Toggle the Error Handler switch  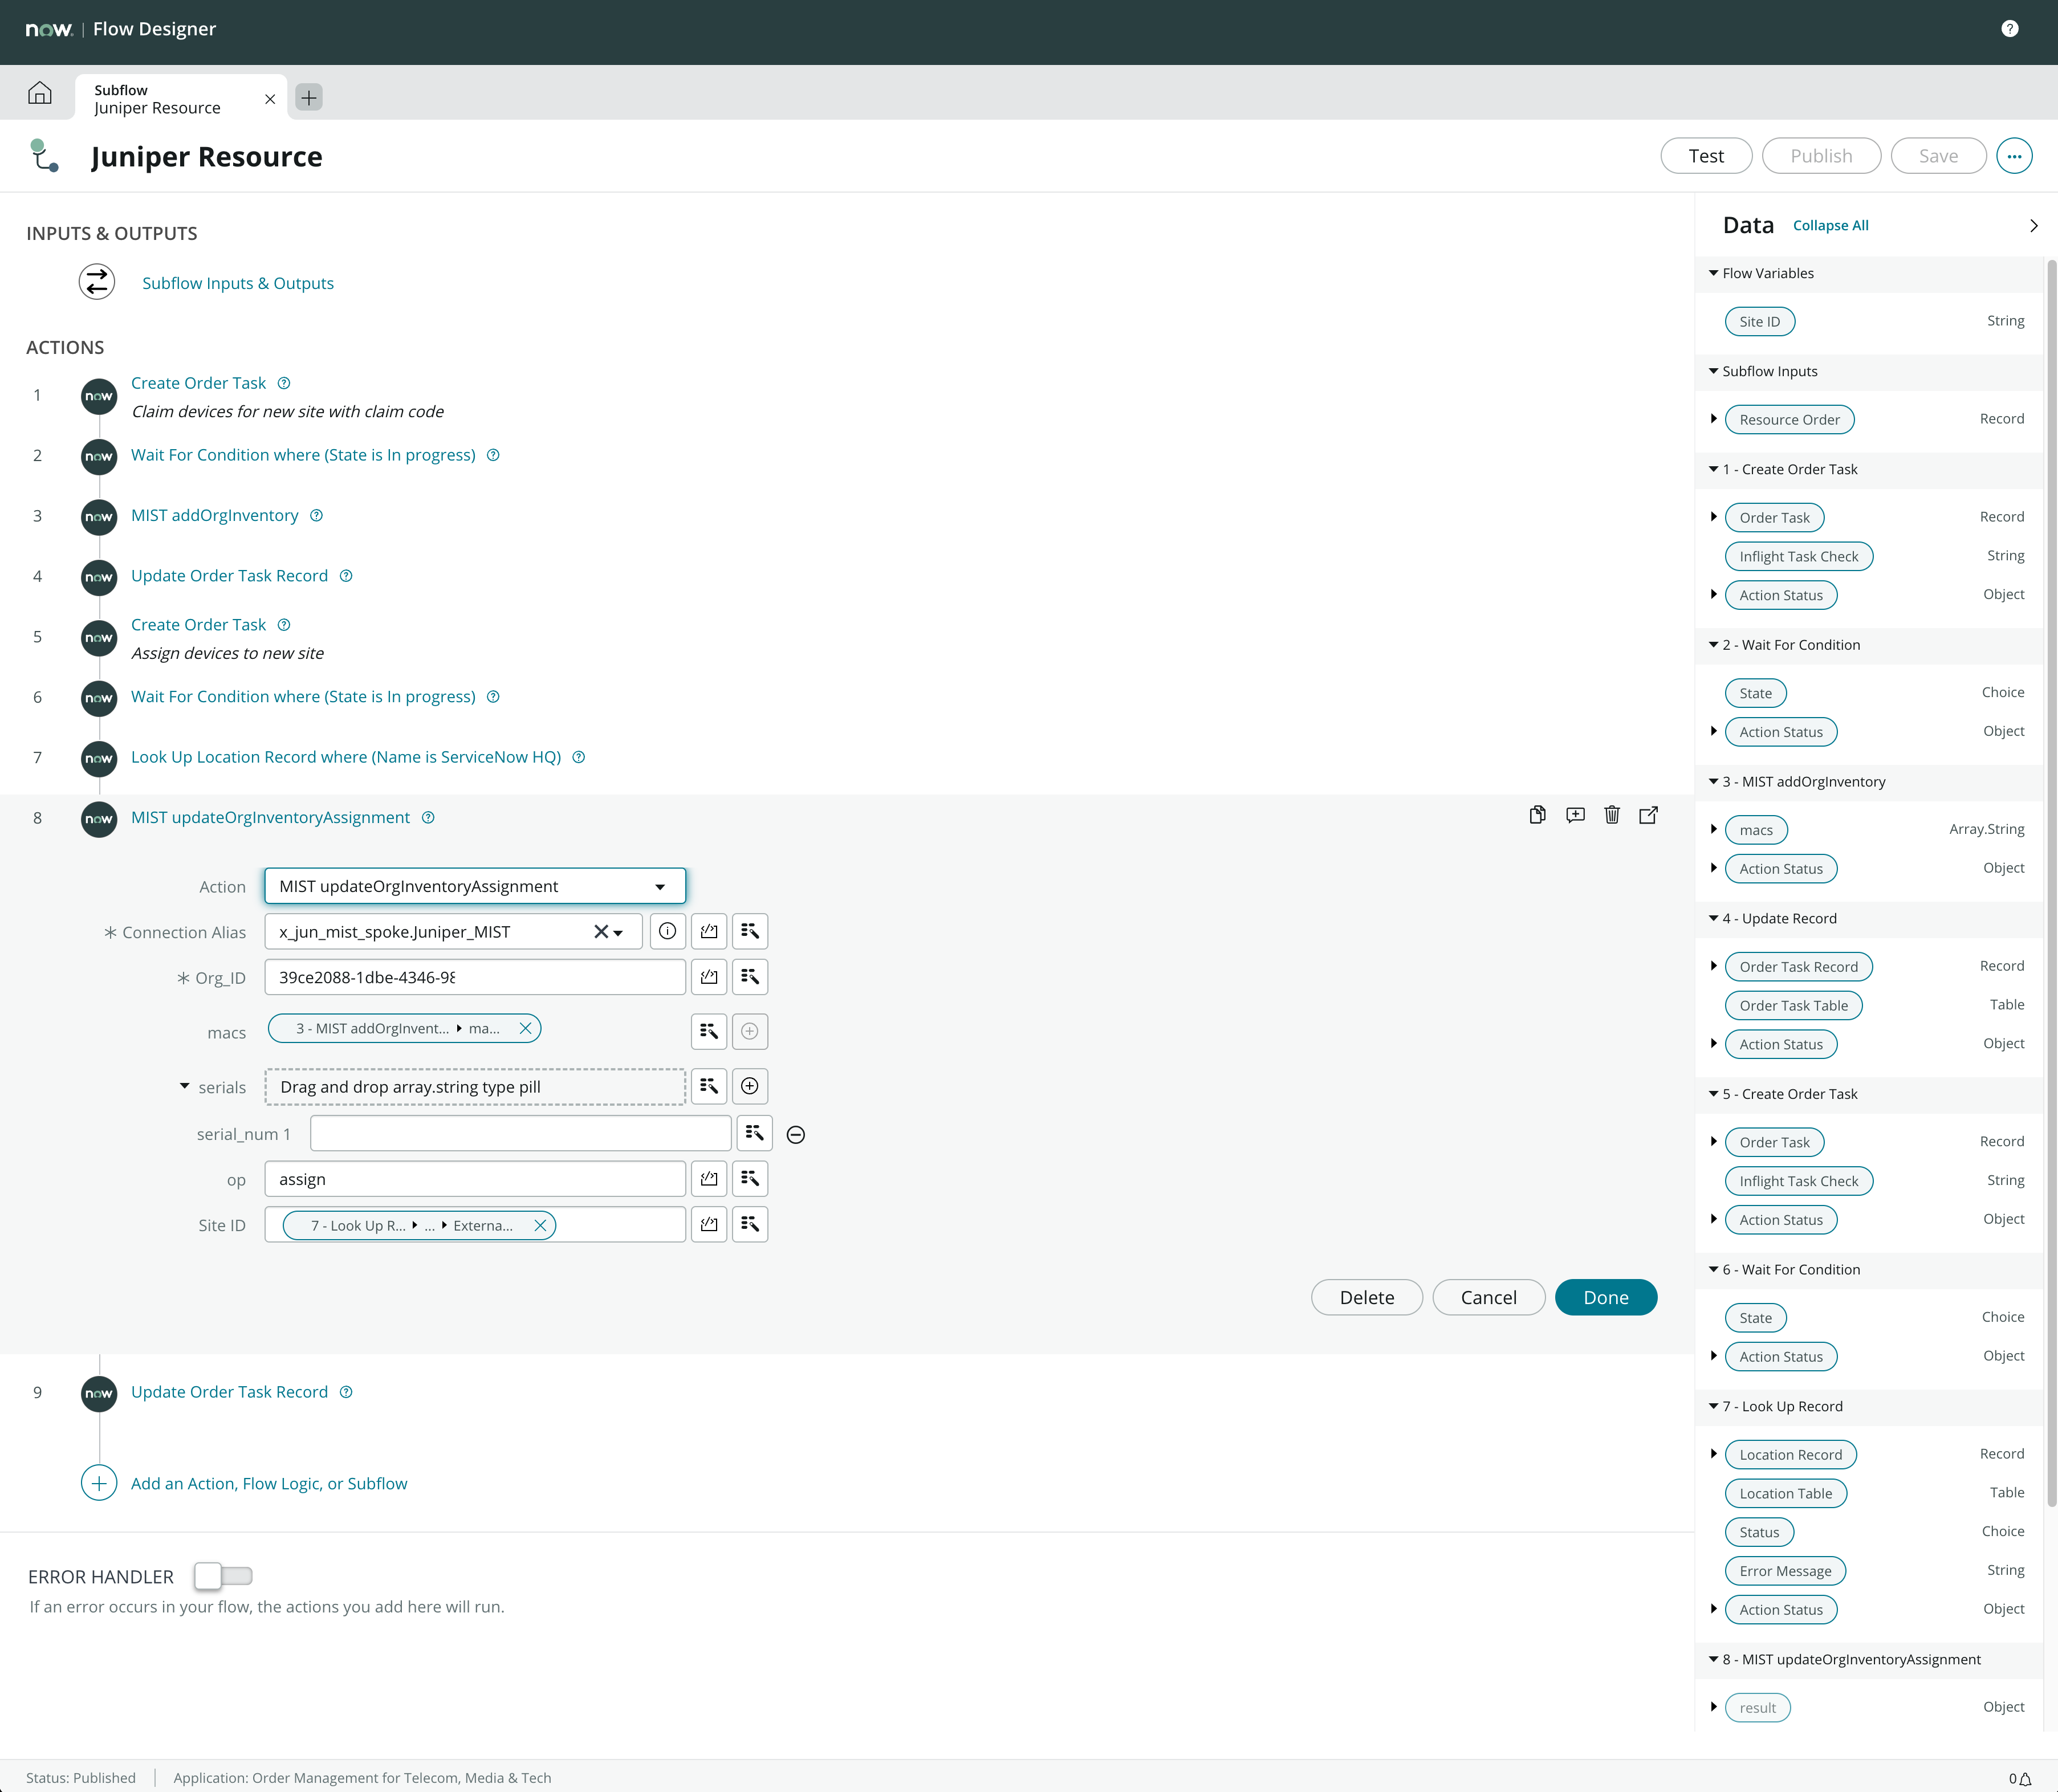pos(223,1576)
